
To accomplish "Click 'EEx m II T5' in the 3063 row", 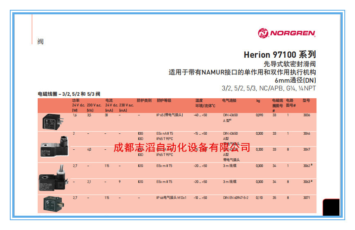I will point(164,182).
